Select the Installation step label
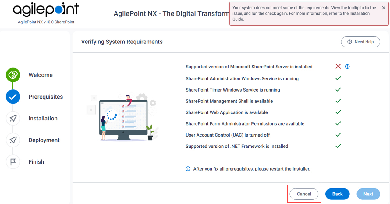 coord(43,118)
